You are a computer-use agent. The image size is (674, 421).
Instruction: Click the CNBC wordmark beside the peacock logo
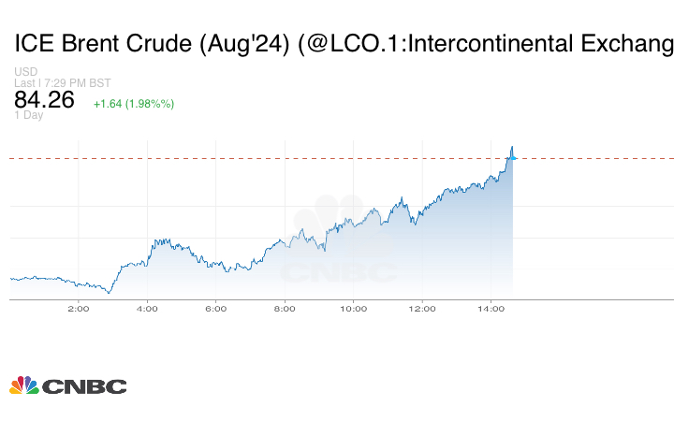click(x=84, y=386)
